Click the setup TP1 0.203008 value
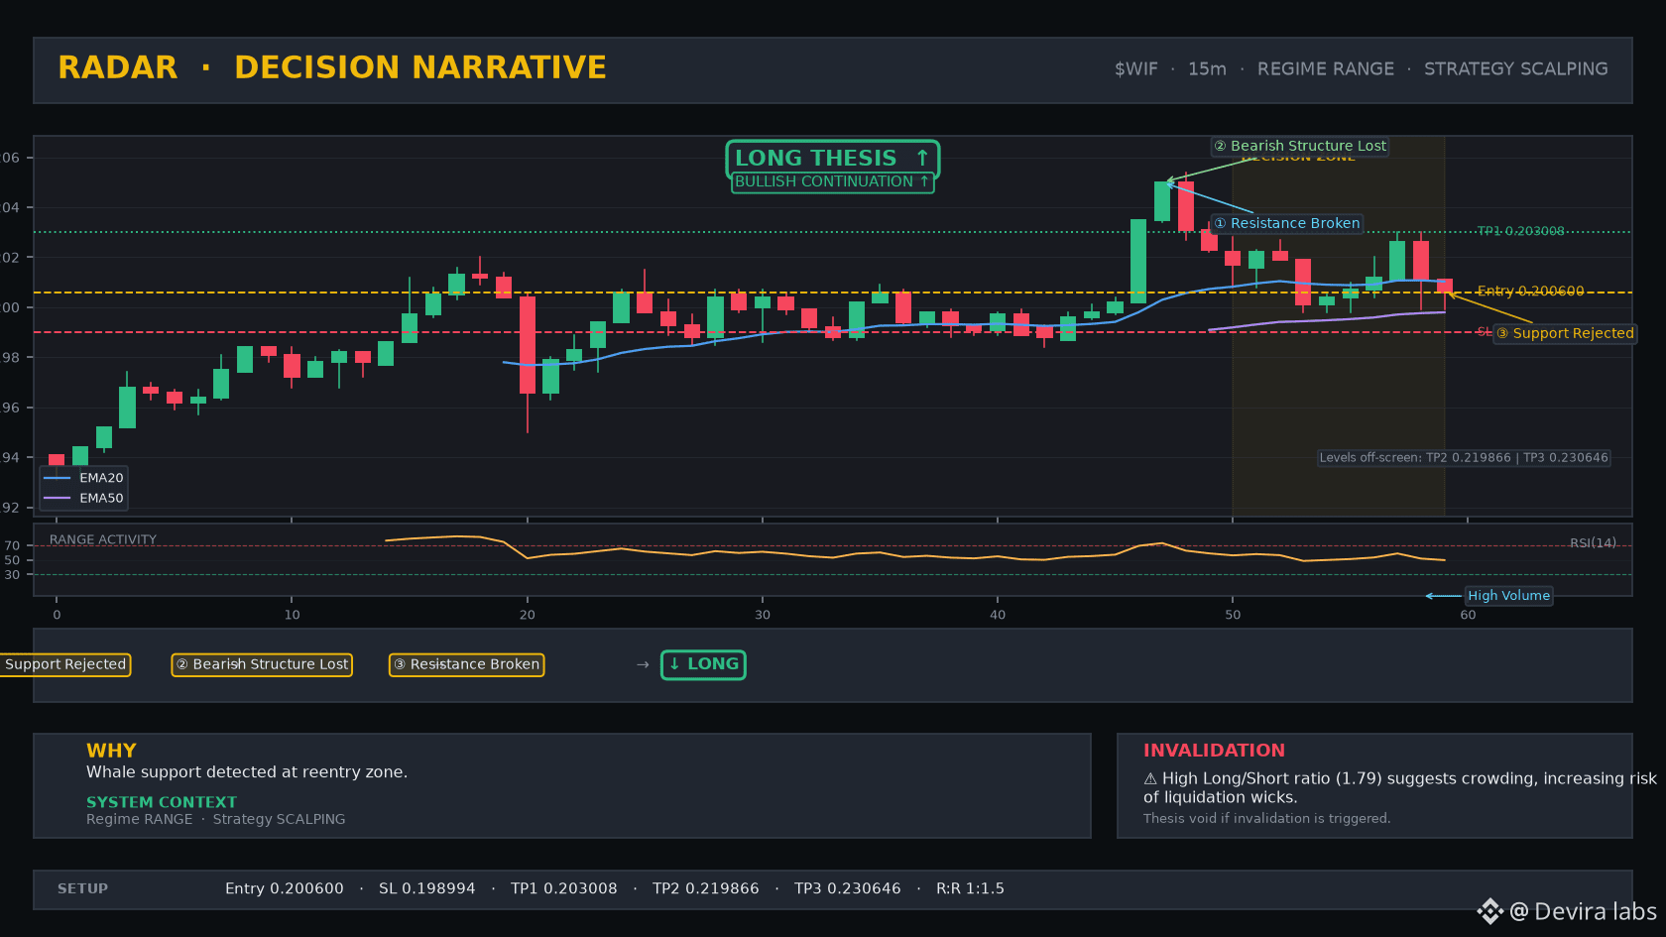This screenshot has width=1666, height=937. click(563, 888)
